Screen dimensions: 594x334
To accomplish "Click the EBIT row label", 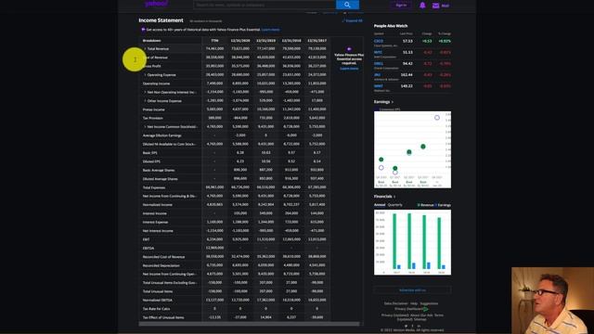I will click(146, 239).
